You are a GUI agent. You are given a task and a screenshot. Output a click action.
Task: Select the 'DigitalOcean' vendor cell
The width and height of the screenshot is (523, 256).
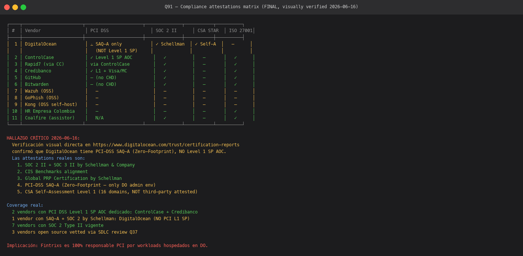click(x=41, y=44)
